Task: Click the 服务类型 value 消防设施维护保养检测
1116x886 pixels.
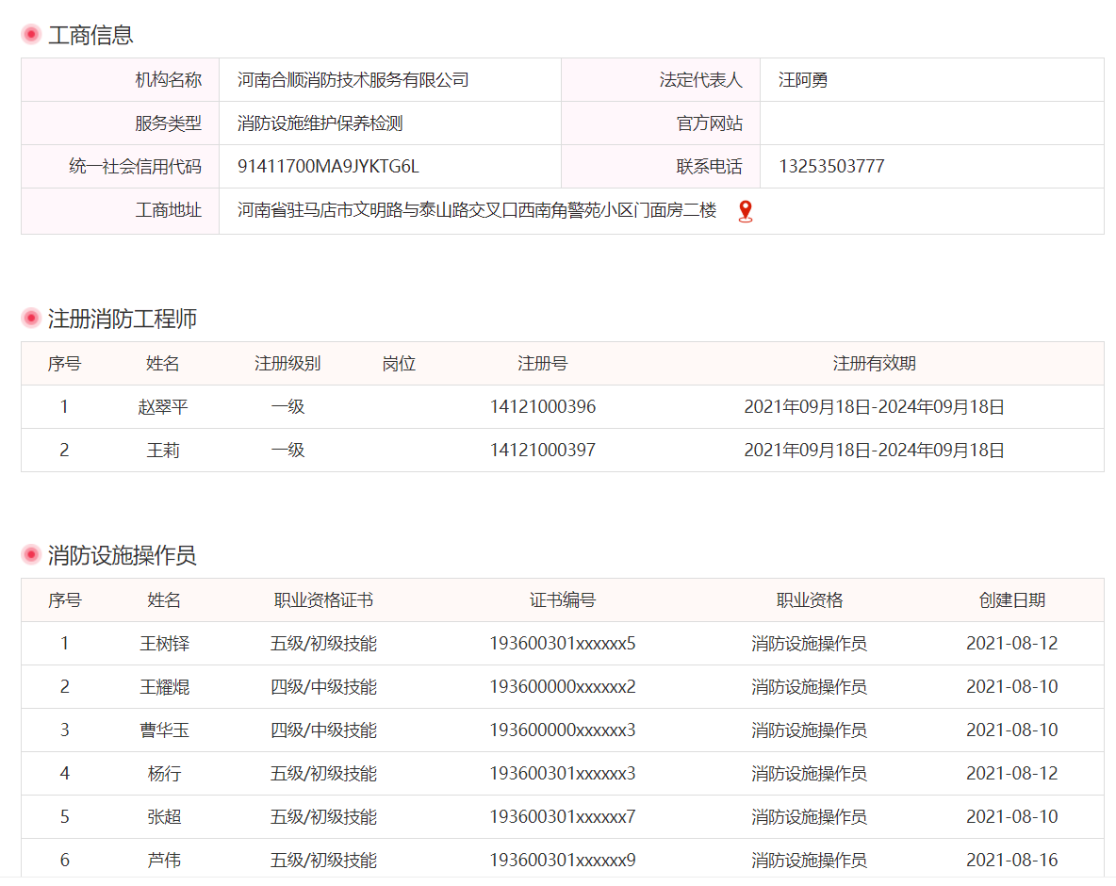Action: pos(320,123)
